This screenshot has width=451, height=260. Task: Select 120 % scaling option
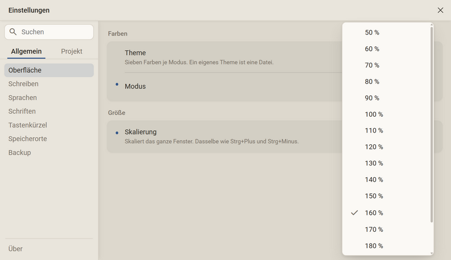tap(386, 147)
